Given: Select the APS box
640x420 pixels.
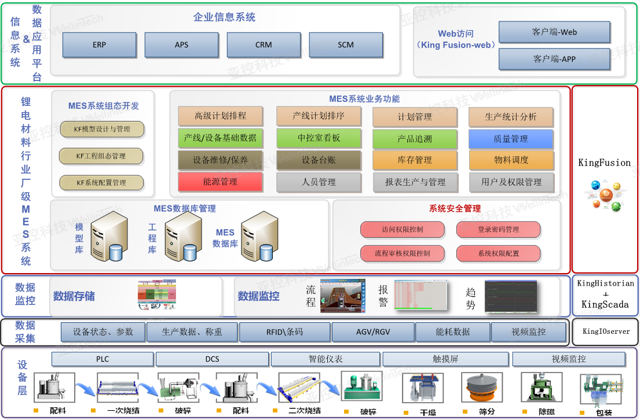Looking at the screenshot, I should [182, 45].
